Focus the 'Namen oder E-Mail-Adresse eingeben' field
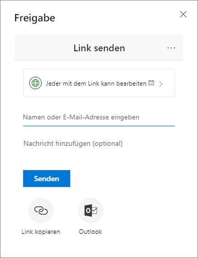 [99, 117]
